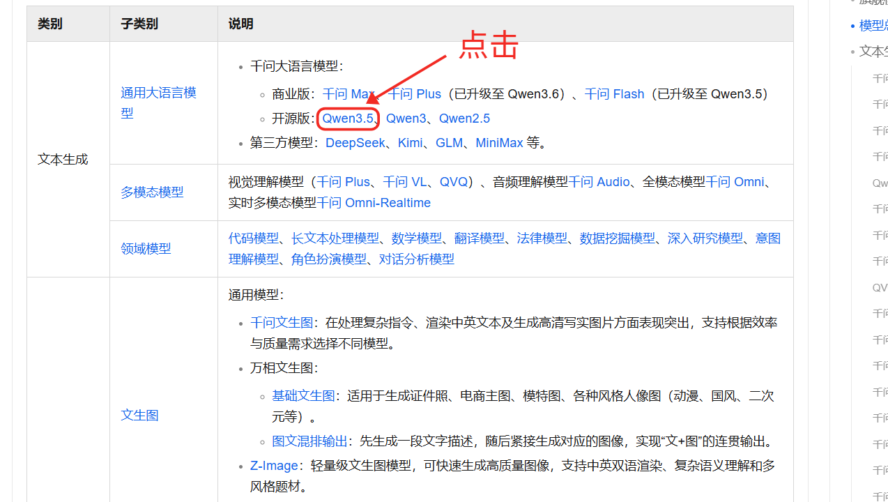This screenshot has height=502, width=888.
Task: Open the 代码模型 link
Action: [x=254, y=238]
